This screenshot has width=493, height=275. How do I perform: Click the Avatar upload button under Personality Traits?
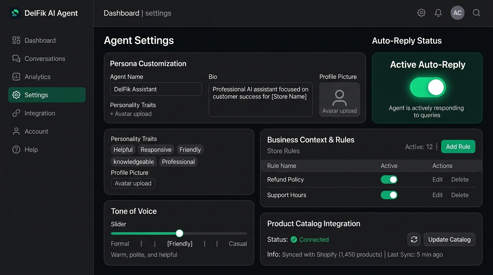[133, 183]
